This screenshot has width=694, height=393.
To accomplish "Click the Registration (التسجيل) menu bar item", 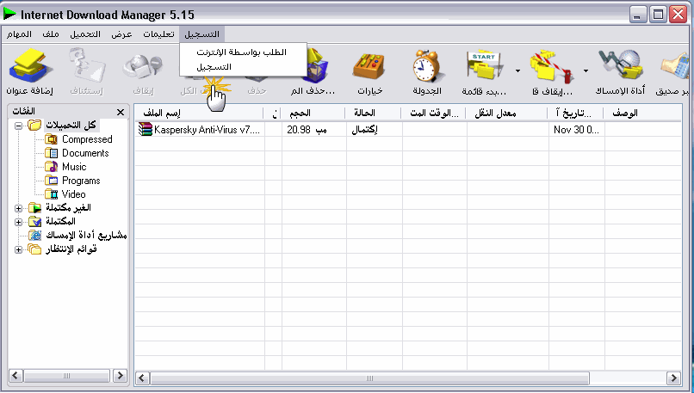I will click(x=201, y=34).
